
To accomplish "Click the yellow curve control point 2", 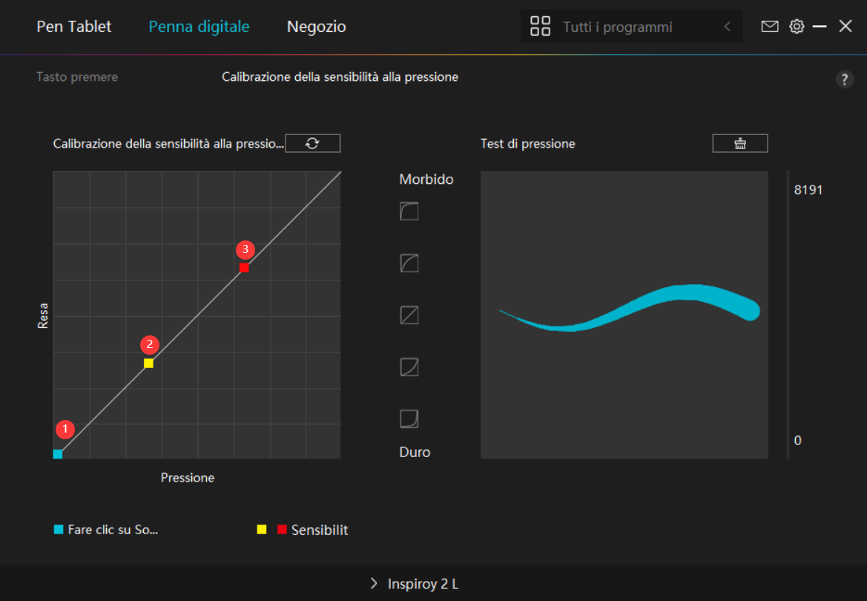I will click(148, 363).
